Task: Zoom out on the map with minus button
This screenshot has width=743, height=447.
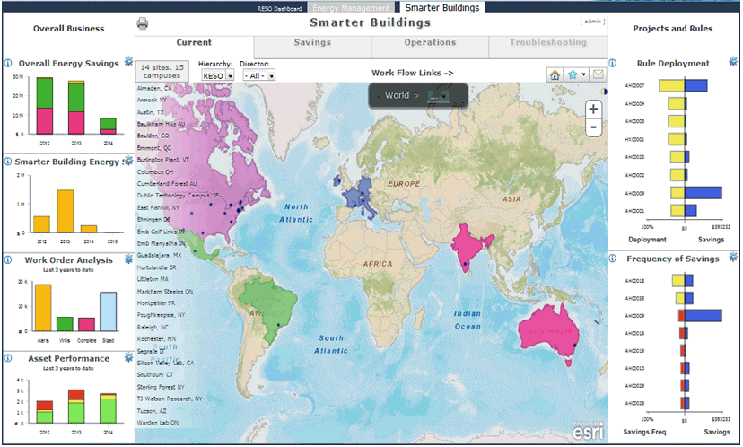Action: tap(593, 127)
